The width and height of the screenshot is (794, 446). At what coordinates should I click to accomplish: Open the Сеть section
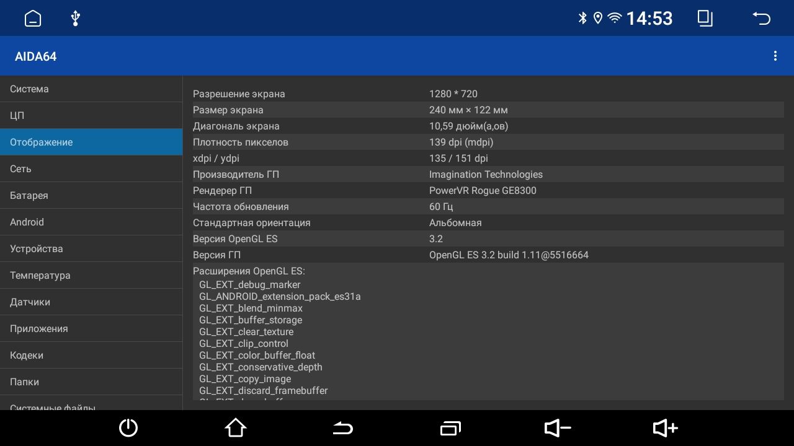(19, 168)
